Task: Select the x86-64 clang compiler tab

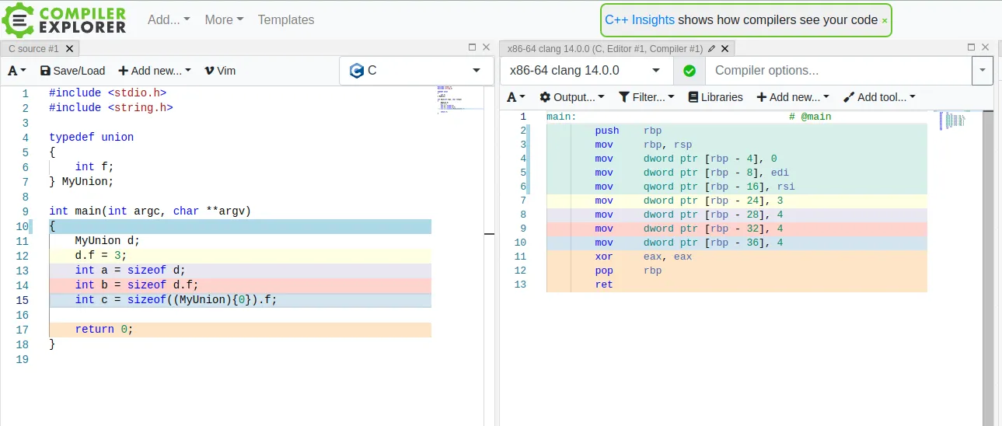Action: [605, 48]
